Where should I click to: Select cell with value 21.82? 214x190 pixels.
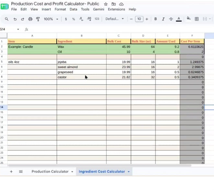click(118, 77)
